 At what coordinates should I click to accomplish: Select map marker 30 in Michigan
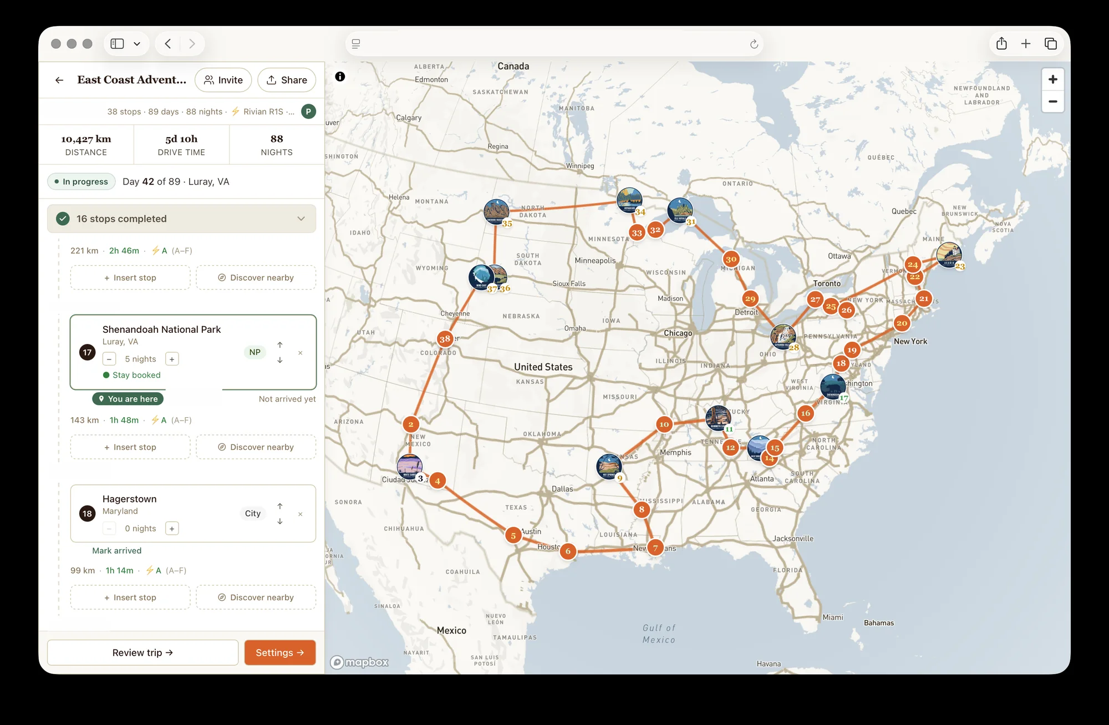731,258
